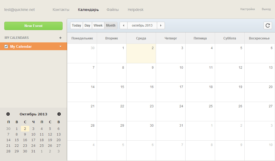The height and width of the screenshot is (161, 275).
Task: Create a New Event
Action: (x=33, y=26)
